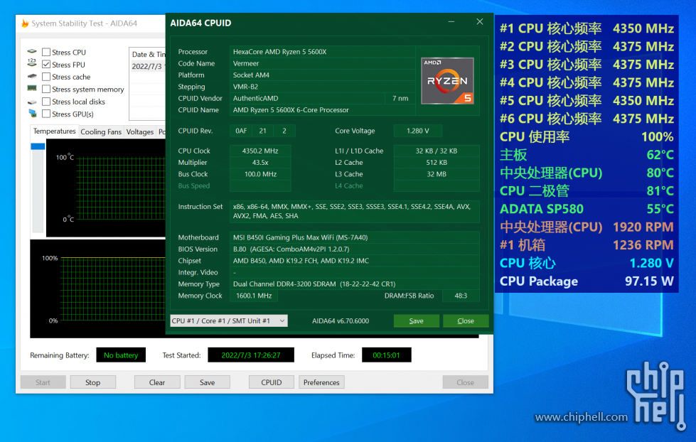696x442 pixels.
Task: Click the #1 机箱 1236 RPM fan row
Action: click(587, 245)
